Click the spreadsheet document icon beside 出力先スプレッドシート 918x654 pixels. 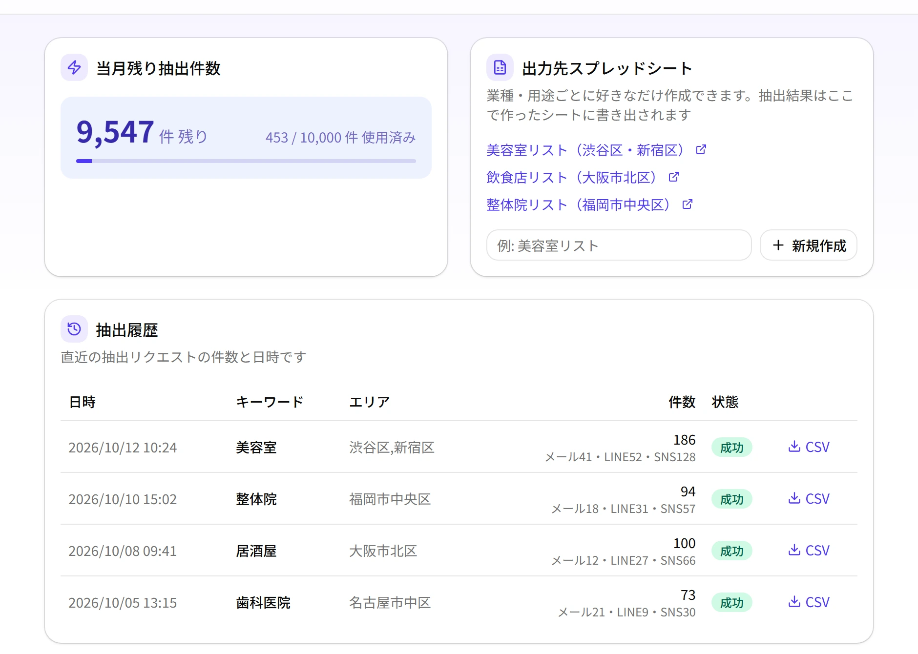500,67
